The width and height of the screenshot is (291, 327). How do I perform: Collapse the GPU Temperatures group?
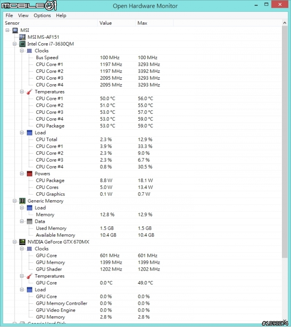(x=22, y=276)
